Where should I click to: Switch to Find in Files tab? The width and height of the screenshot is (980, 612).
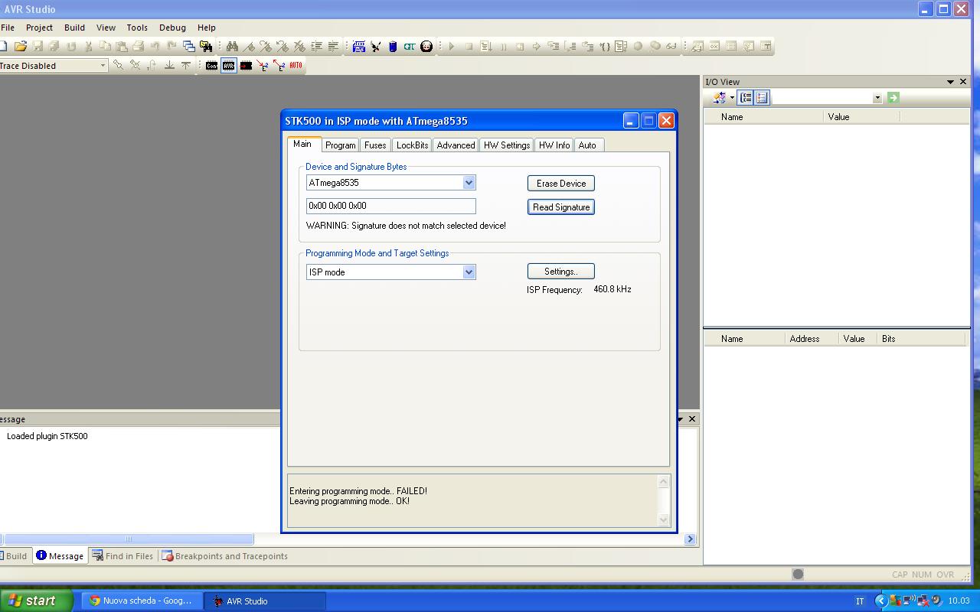pyautogui.click(x=122, y=556)
